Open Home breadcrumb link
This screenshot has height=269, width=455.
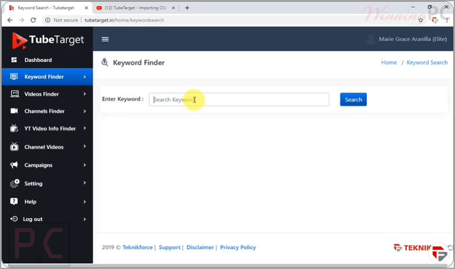(389, 62)
